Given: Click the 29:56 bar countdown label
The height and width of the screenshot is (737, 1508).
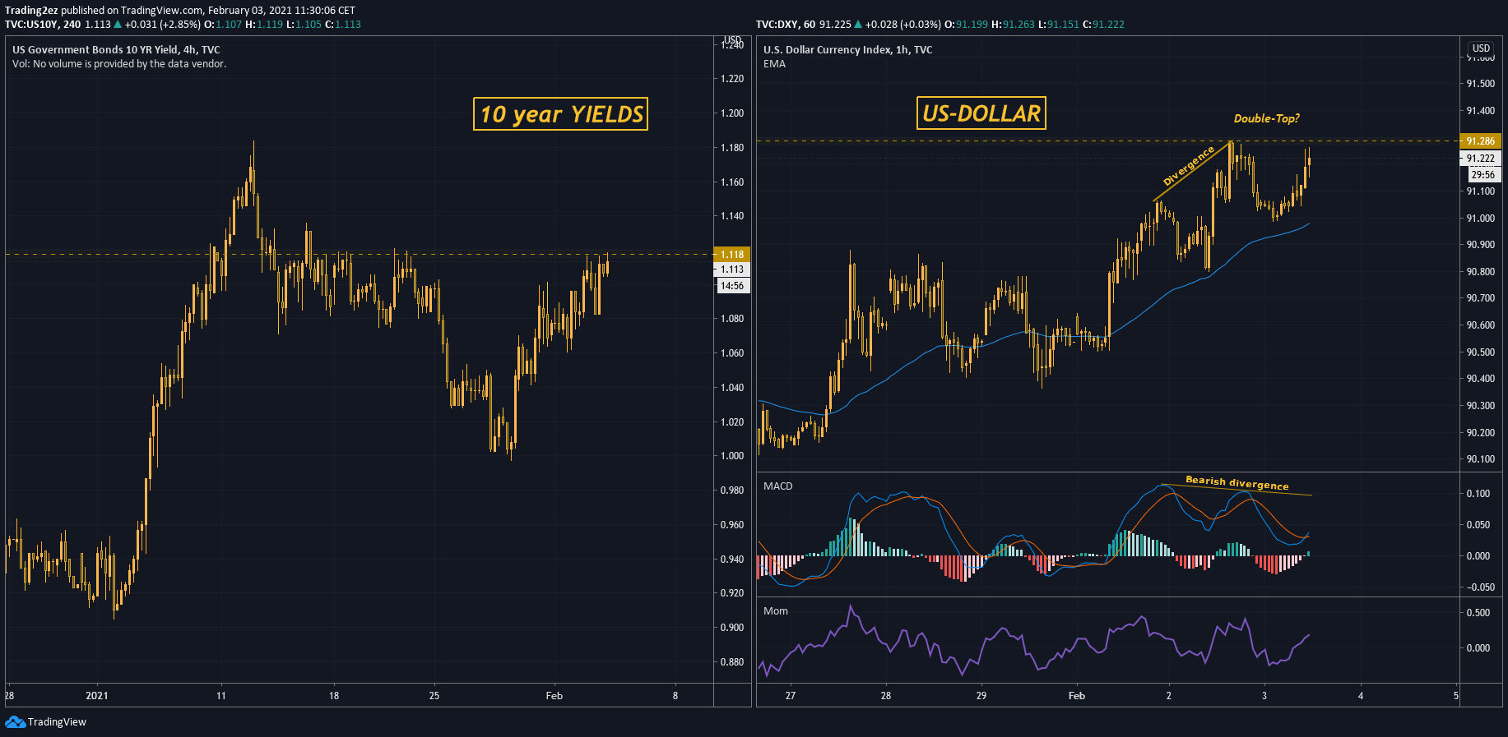Looking at the screenshot, I should [x=1483, y=175].
